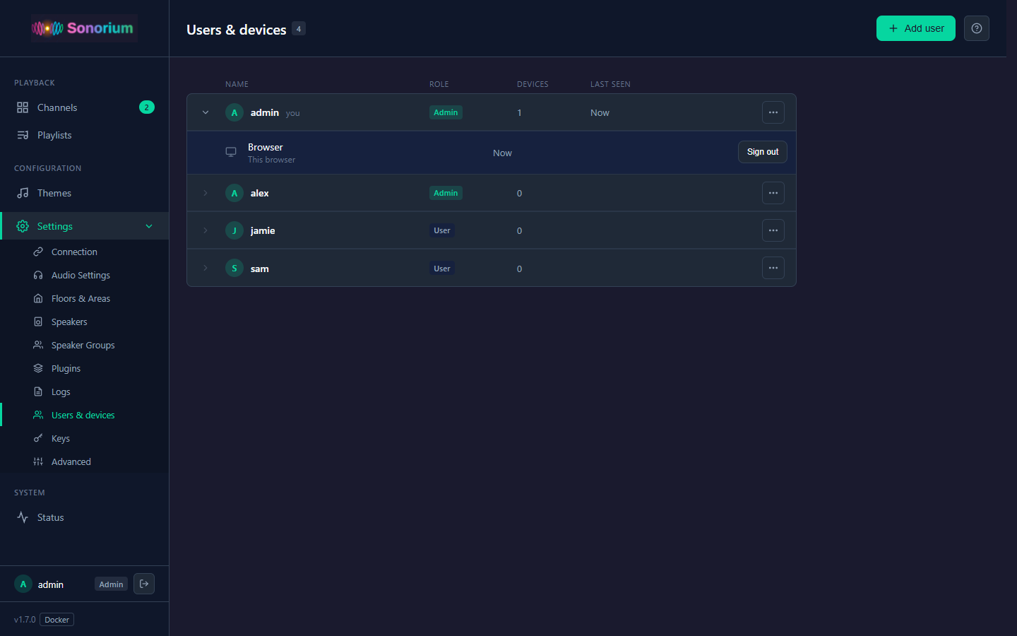Viewport: 1017px width, 636px height.
Task: Click the Themes music note icon
Action: (x=23, y=193)
